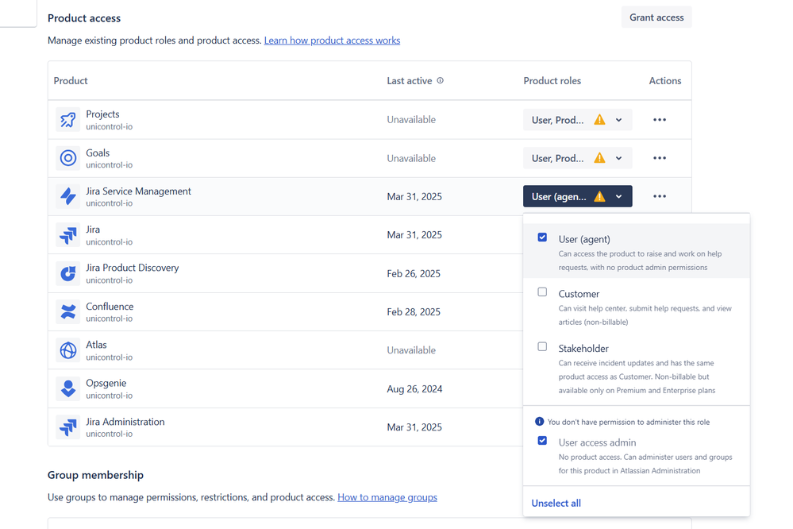Open the actions menu for Goals
793x529 pixels.
tap(660, 158)
